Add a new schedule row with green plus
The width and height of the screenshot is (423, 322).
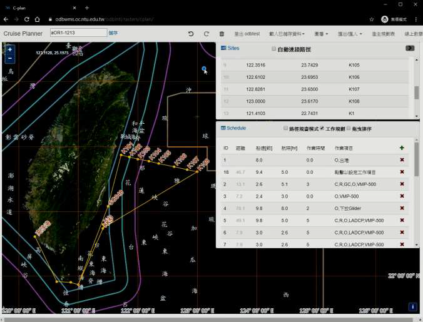point(402,148)
